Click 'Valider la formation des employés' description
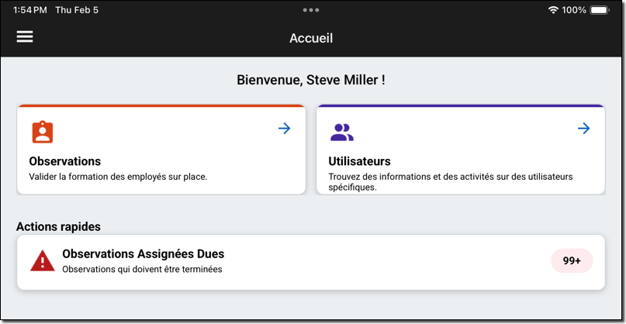This screenshot has height=324, width=626. click(118, 177)
